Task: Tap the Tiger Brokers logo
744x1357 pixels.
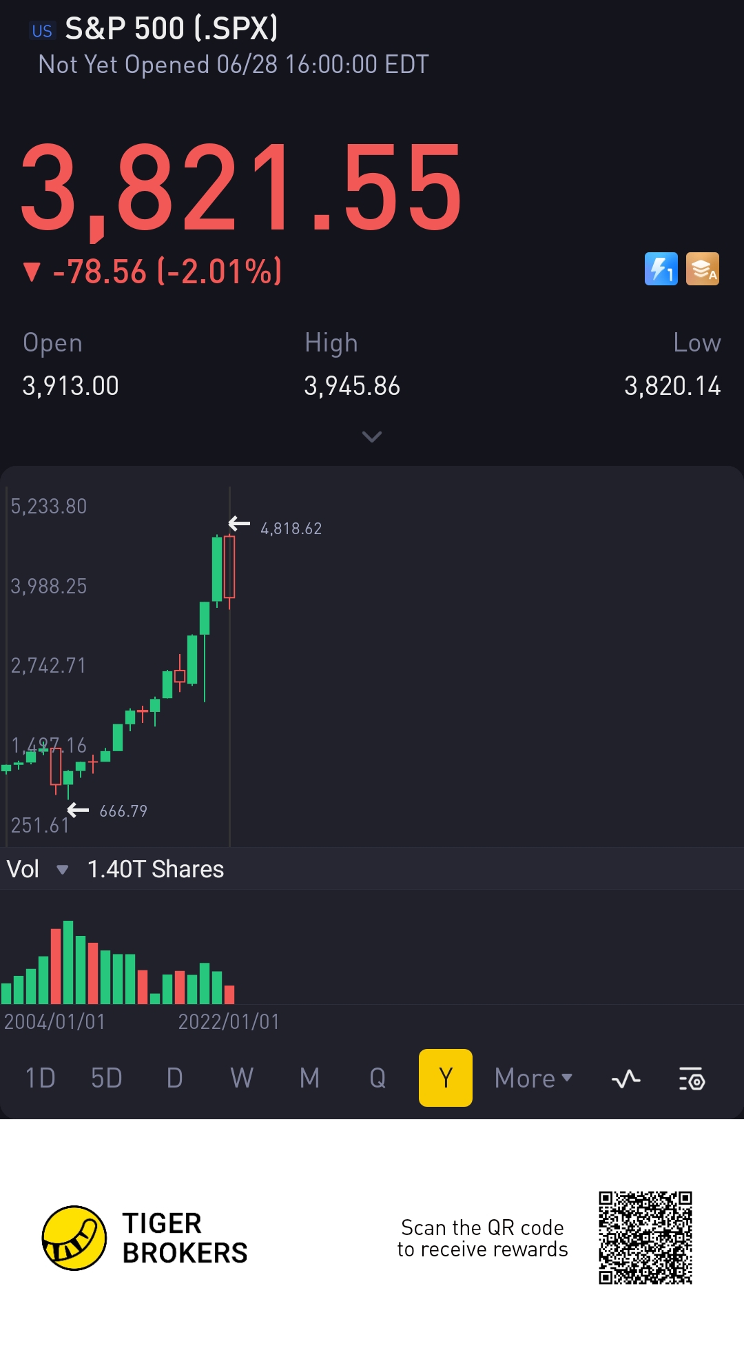Action: (74, 1238)
